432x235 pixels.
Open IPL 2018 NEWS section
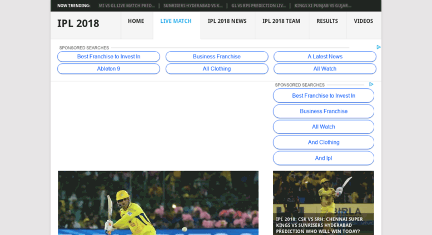tap(227, 21)
